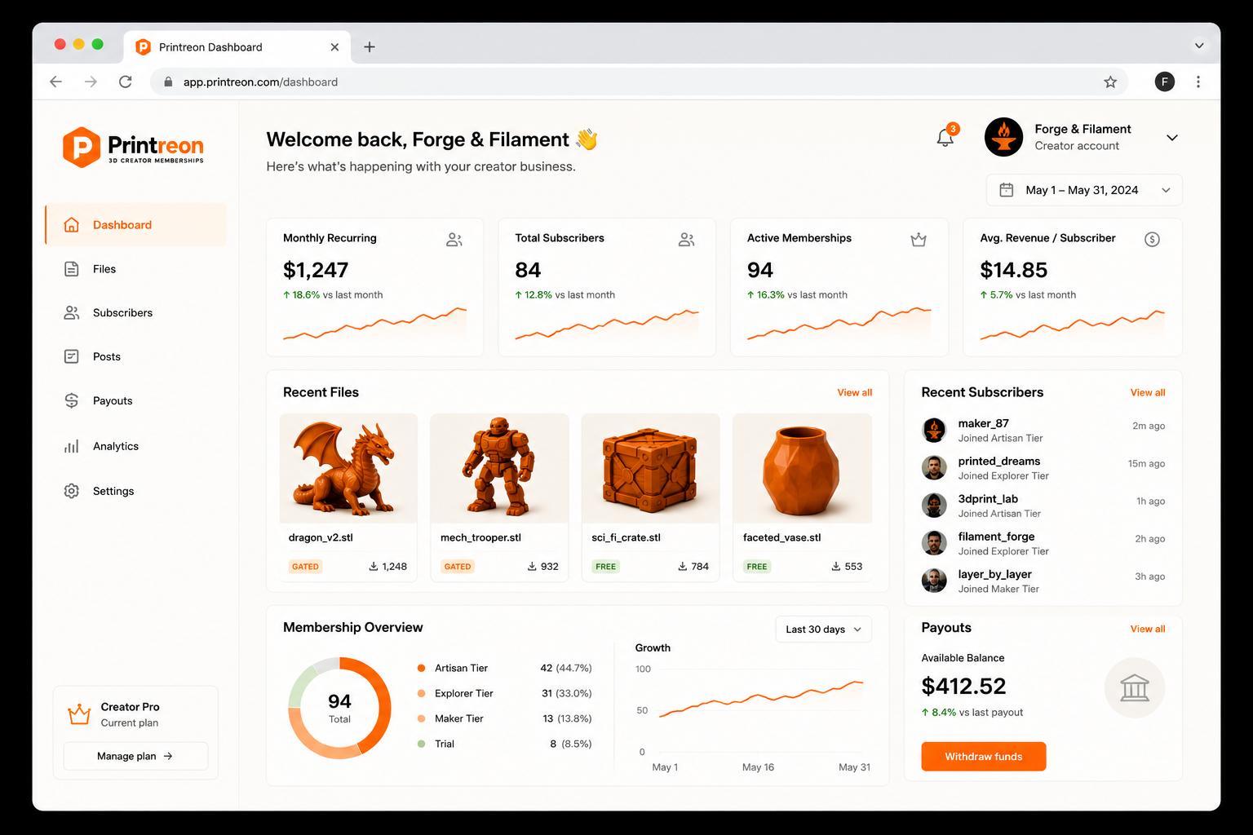Expand the account menu chevron
Screen dimensions: 1253x835
1172,138
